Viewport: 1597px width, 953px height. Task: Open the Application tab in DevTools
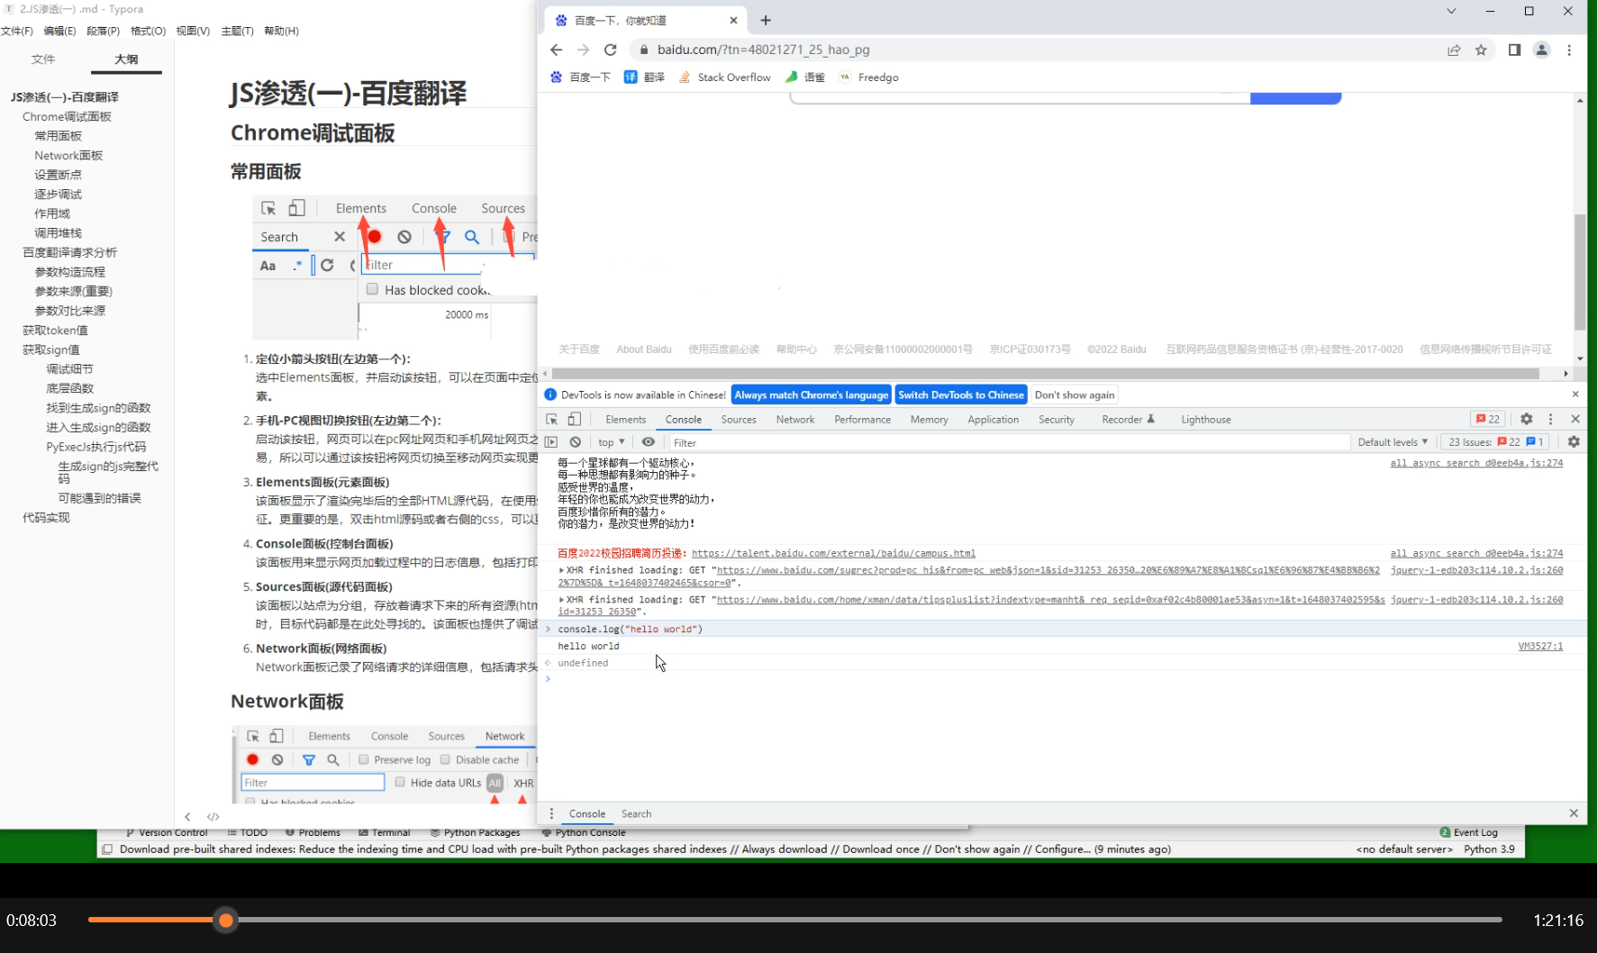coord(993,420)
